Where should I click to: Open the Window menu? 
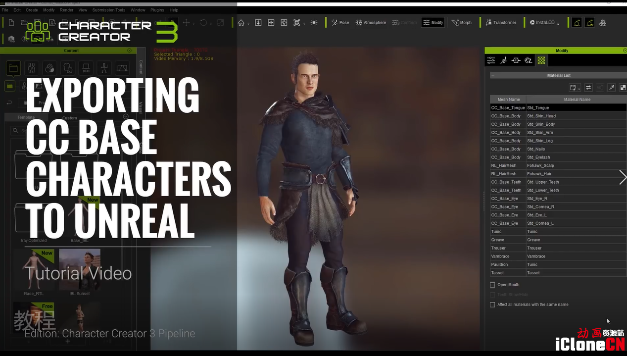pos(138,10)
